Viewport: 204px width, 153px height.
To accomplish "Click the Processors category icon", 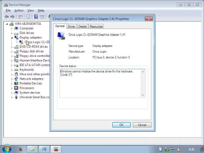I will [x=16, y=88].
